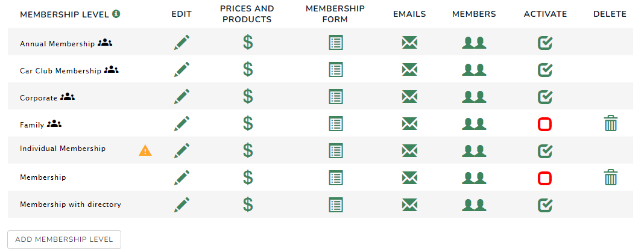Click the group icon beside Car Club Membership
The image size is (644, 252).
click(x=112, y=70)
